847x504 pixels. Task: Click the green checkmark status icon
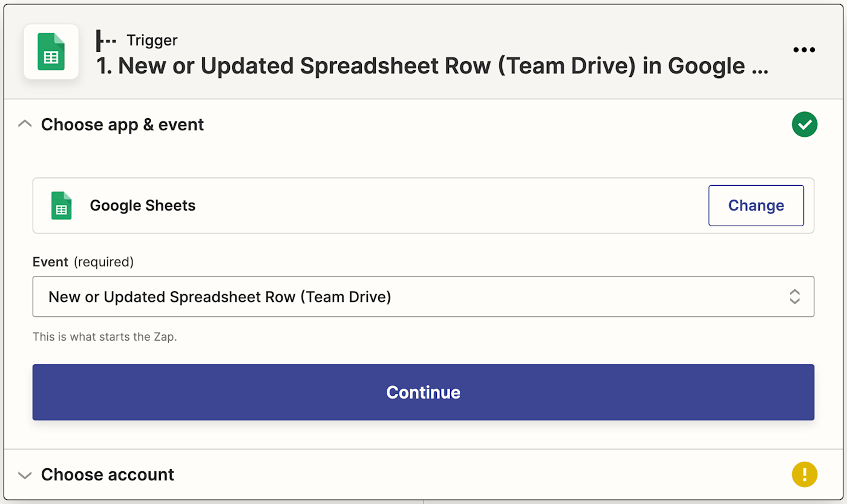[x=804, y=125]
